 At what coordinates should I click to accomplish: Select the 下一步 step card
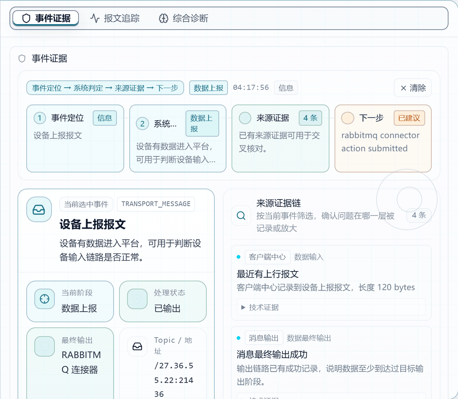383,138
